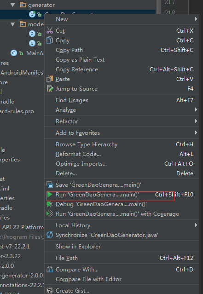Click the Compare With diff icon
Viewport: 203px width, 294px height.
click(50, 270)
